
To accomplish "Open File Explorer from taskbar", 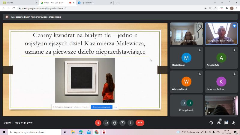I will point(73,132).
